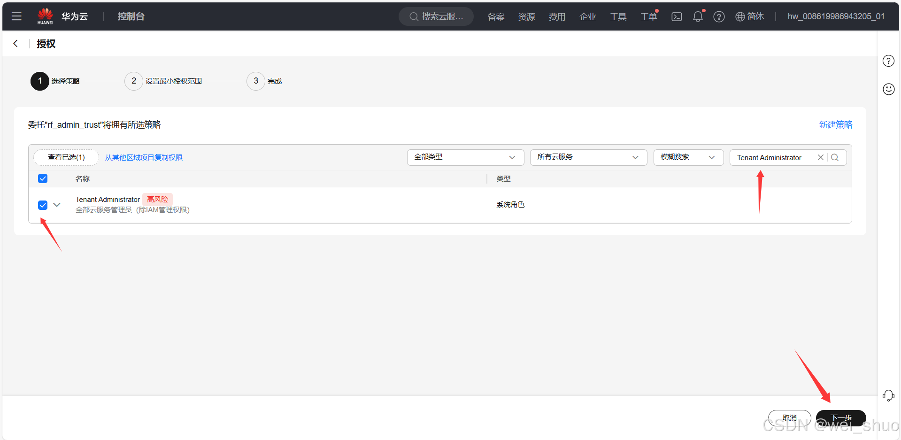Toggle the select-all header checkbox
This screenshot has height=440, width=901.
tap(43, 178)
